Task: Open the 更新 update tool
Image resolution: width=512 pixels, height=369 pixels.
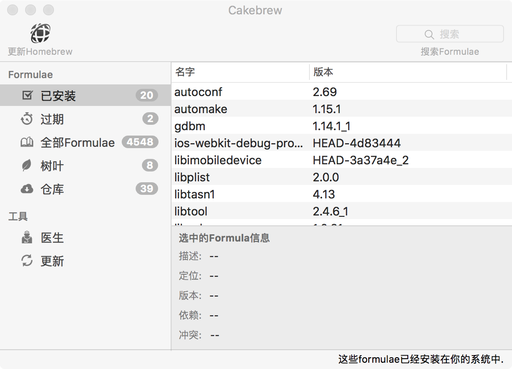Action: [85, 261]
